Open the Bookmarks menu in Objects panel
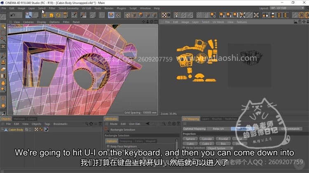This screenshot has width=309, height=173. point(61,124)
